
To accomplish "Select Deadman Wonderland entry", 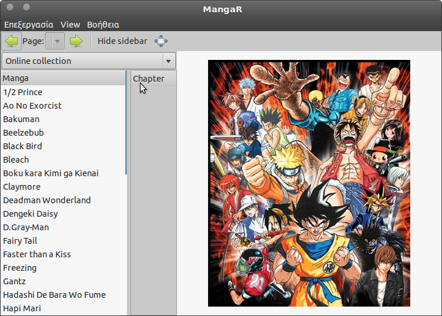I will point(47,200).
